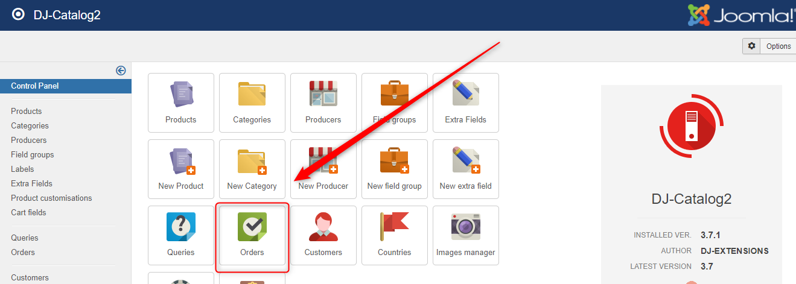Image resolution: width=796 pixels, height=284 pixels.
Task: Go to Producers in the sidebar
Action: pyautogui.click(x=29, y=140)
